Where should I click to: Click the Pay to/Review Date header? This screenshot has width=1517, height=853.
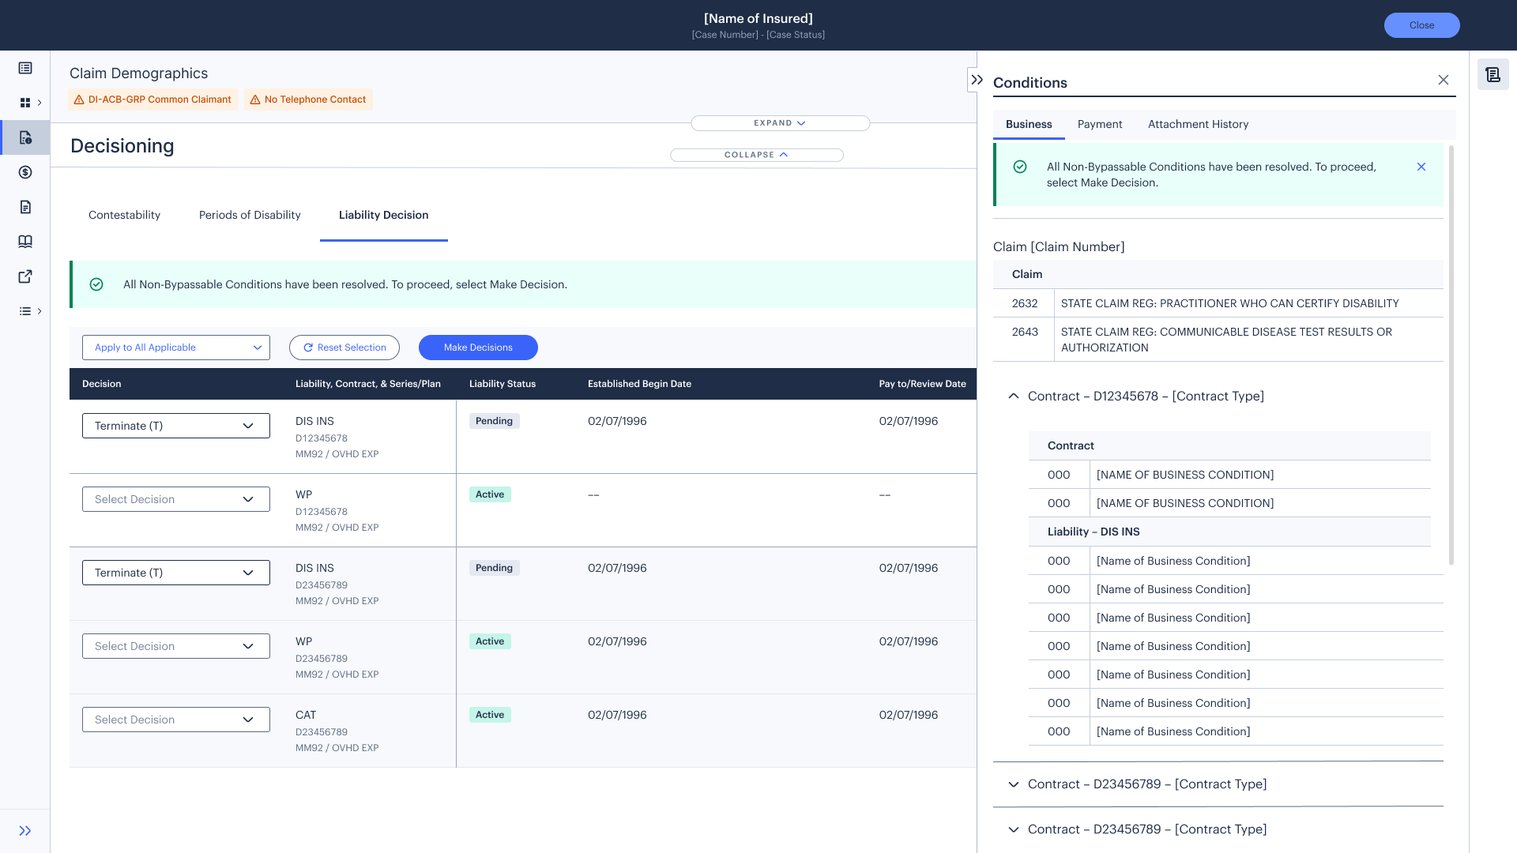923,384
